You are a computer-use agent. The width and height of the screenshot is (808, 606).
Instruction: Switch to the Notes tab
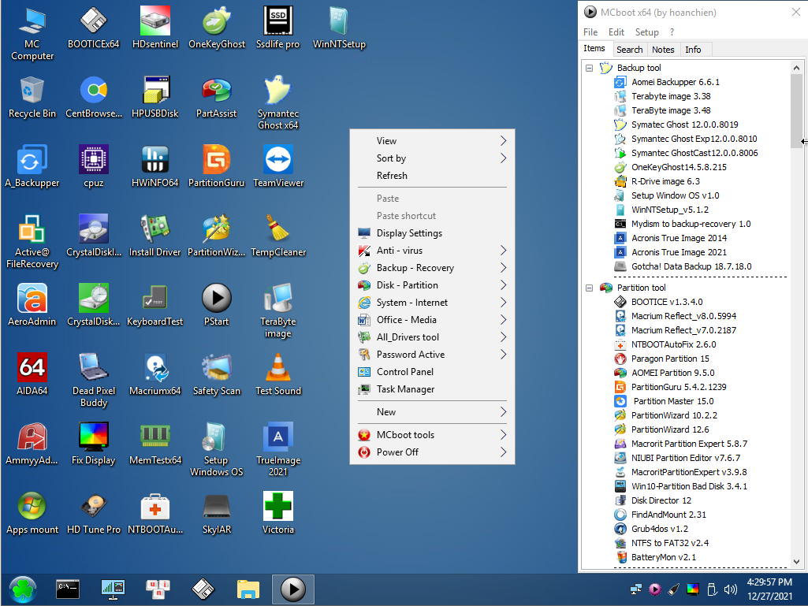[663, 50]
